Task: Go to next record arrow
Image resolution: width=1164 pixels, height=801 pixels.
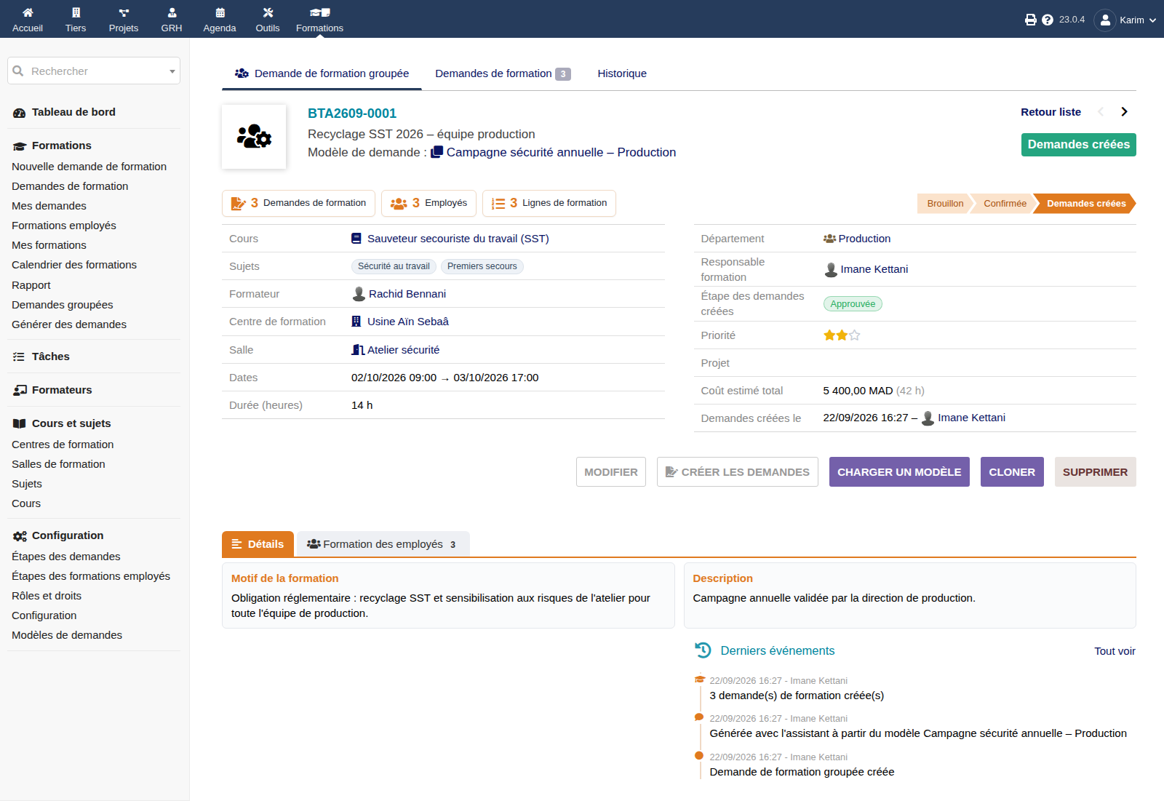Action: pos(1124,111)
